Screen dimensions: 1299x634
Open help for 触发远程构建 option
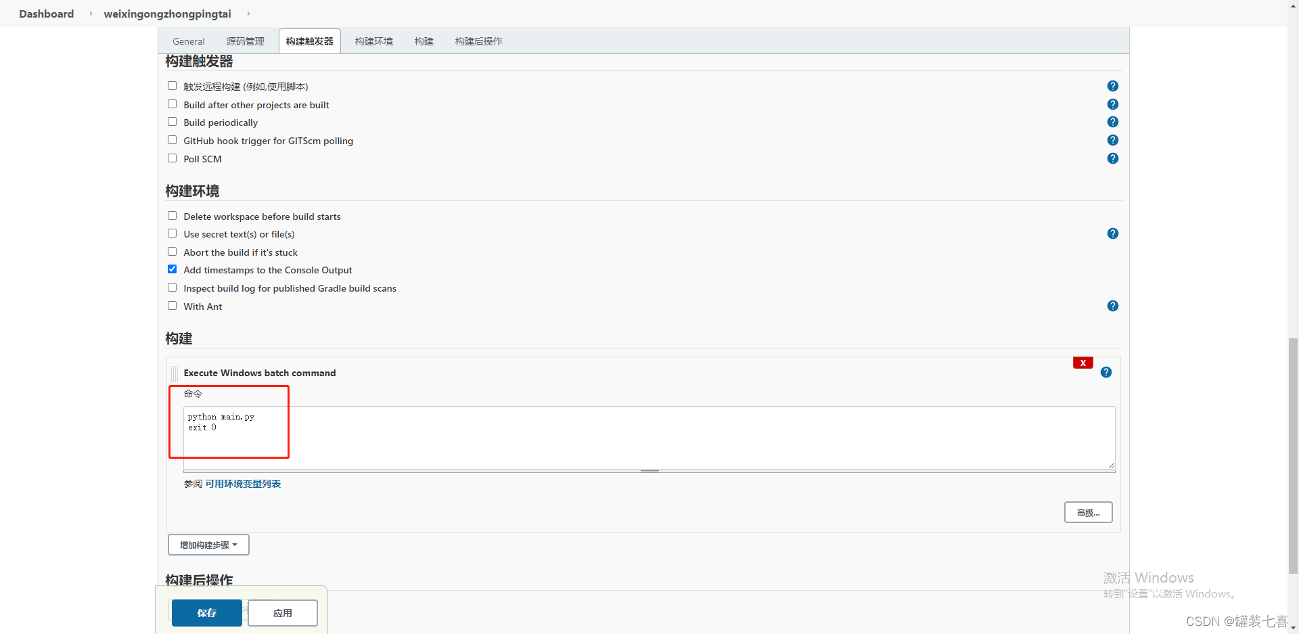pyautogui.click(x=1112, y=86)
